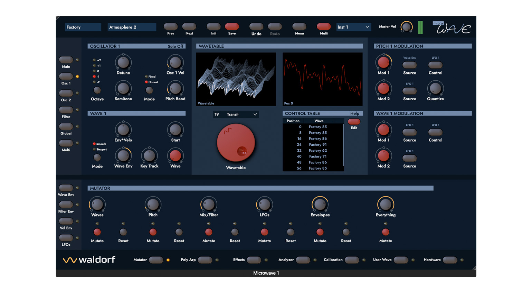Go to the Next patch
532x293 pixels.
click(189, 27)
